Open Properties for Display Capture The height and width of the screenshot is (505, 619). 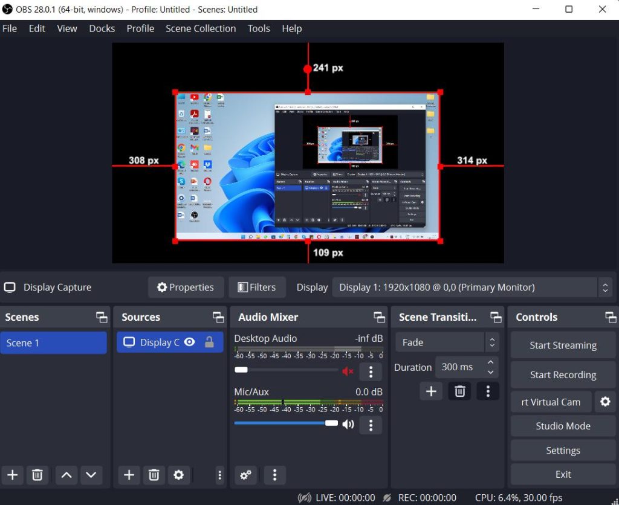[x=186, y=287]
